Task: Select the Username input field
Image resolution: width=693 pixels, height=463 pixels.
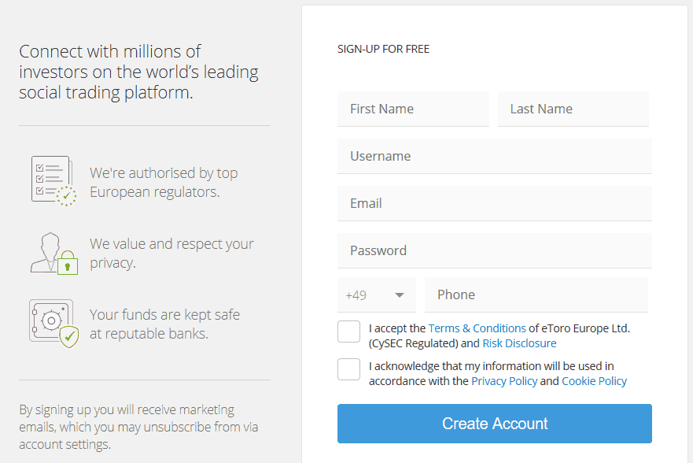Action: [x=495, y=156]
